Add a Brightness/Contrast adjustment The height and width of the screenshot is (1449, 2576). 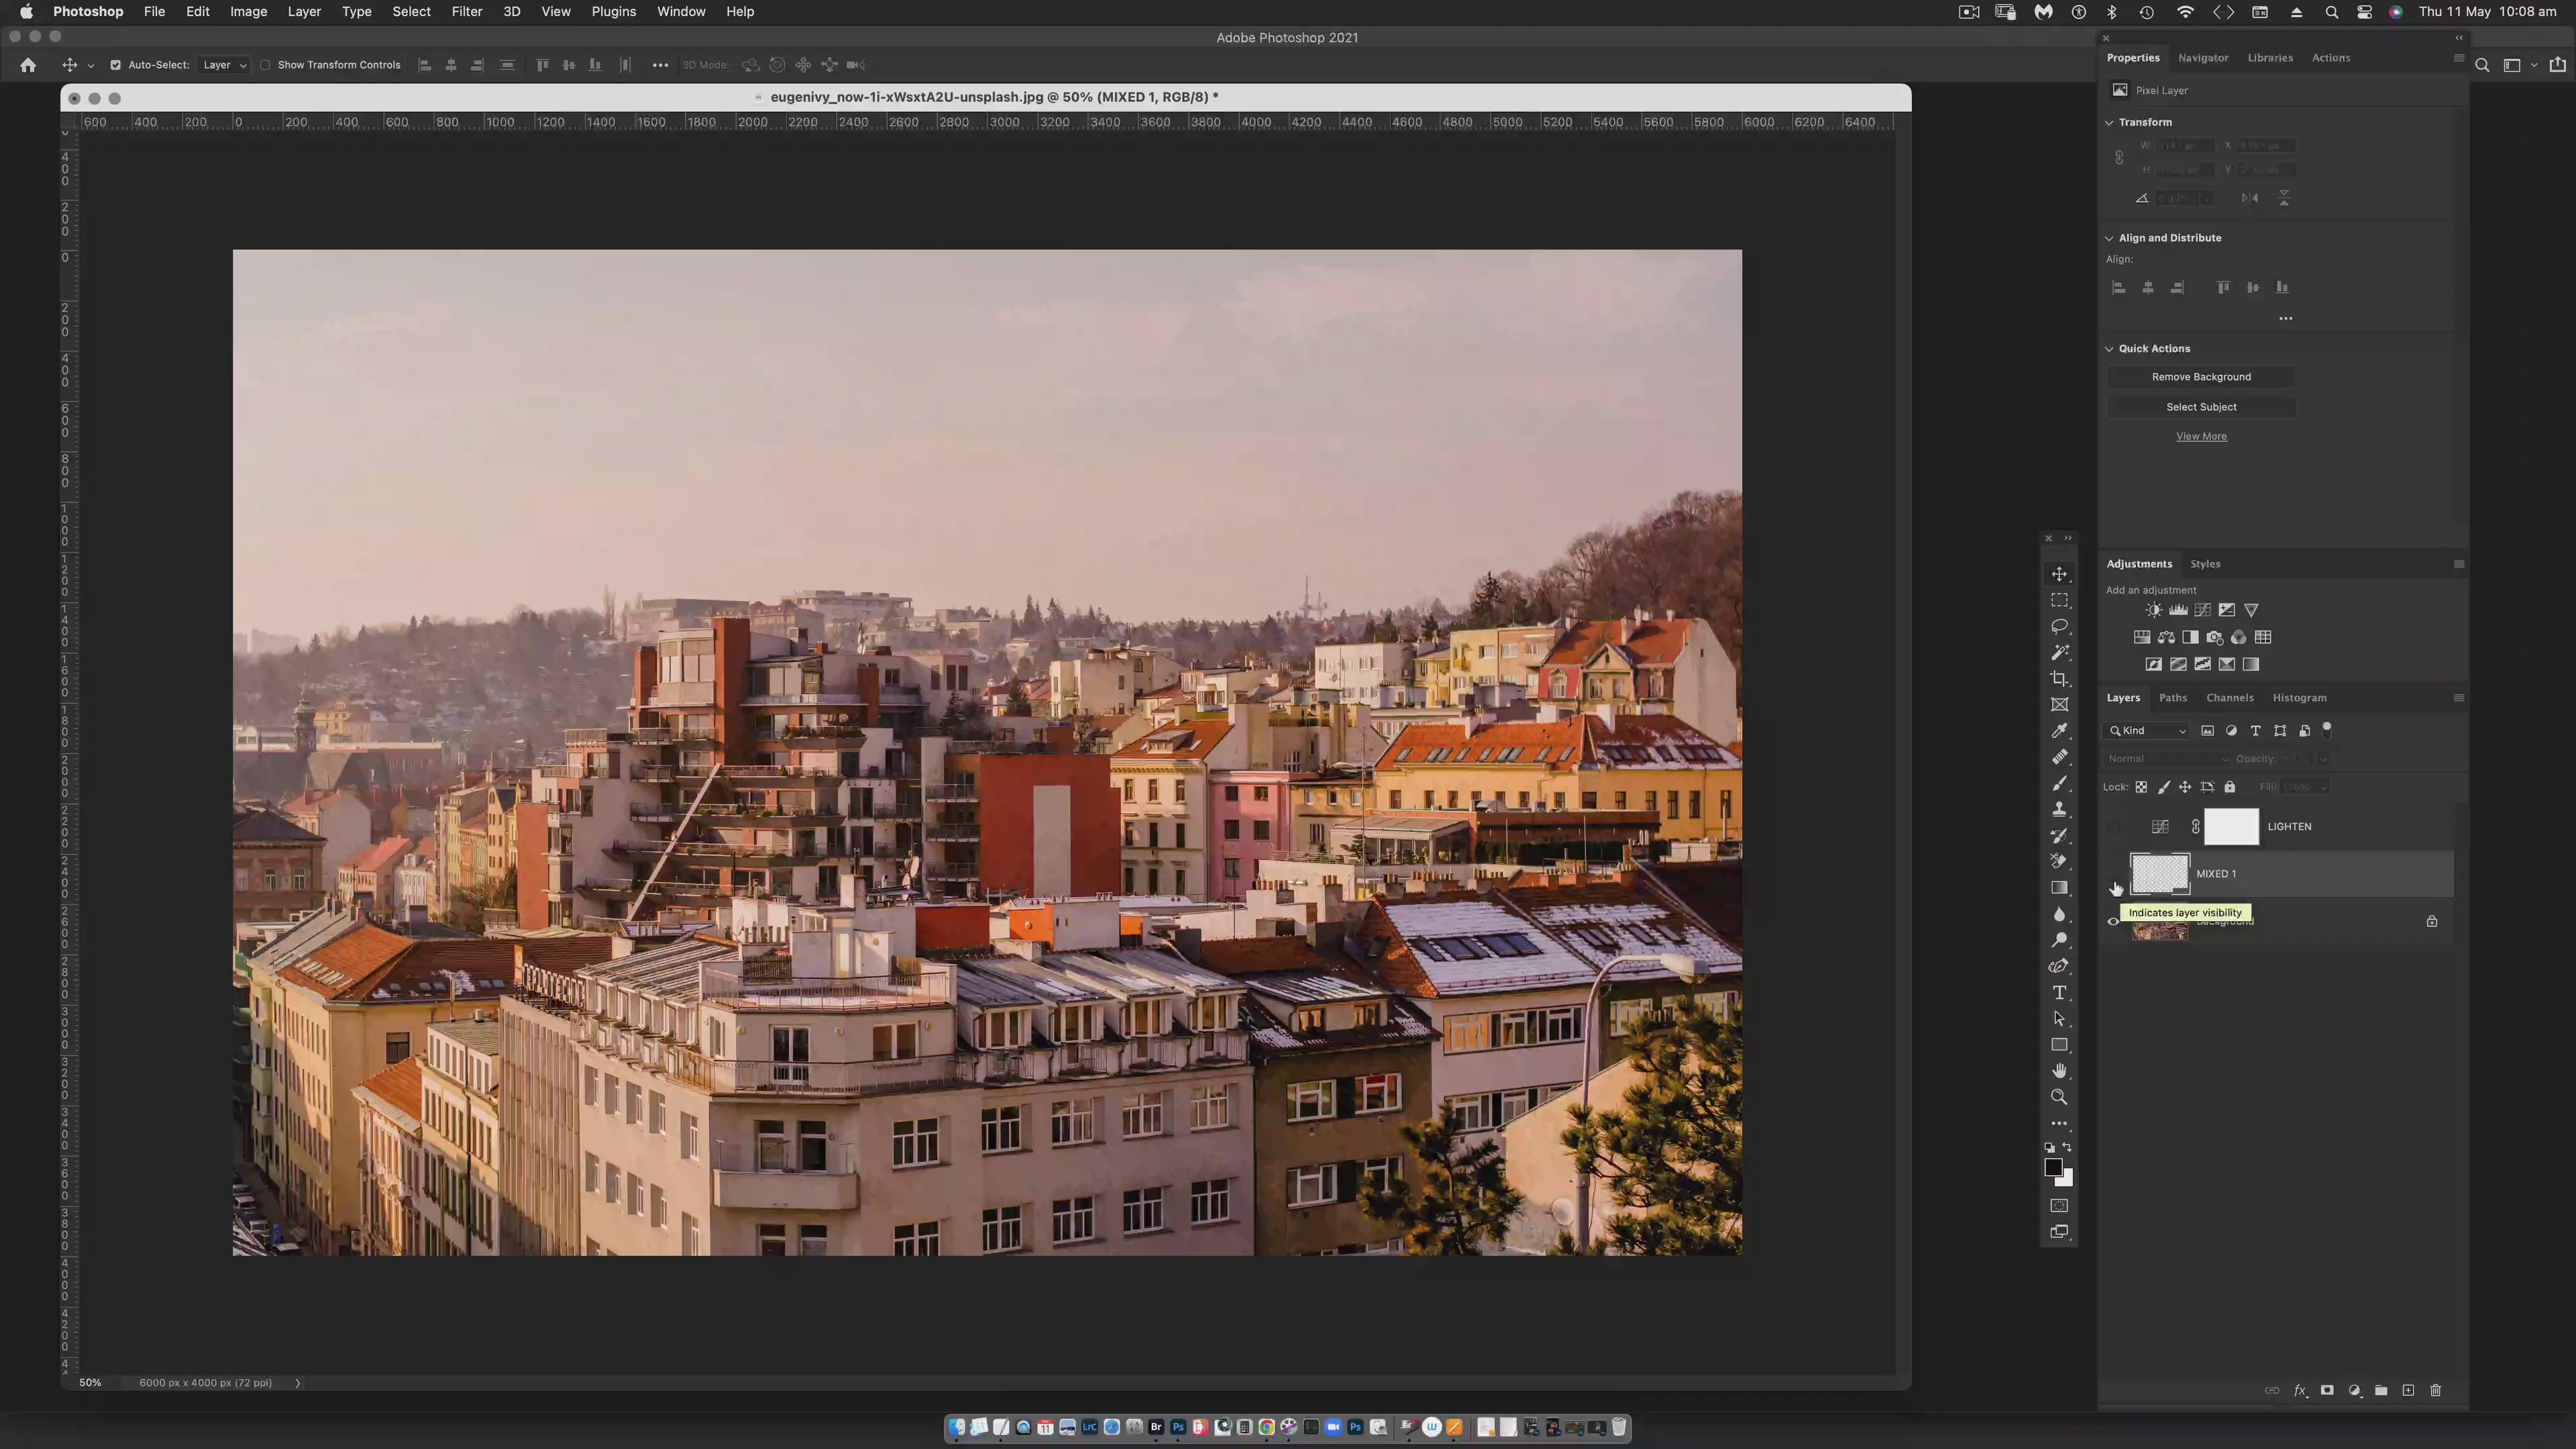coord(2153,610)
